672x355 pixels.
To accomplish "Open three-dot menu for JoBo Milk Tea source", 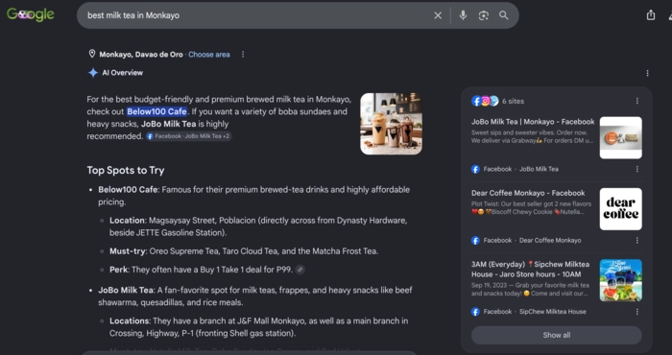I will (x=636, y=169).
